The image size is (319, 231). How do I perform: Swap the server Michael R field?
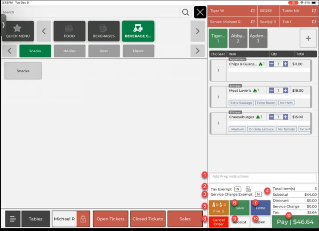point(252,22)
